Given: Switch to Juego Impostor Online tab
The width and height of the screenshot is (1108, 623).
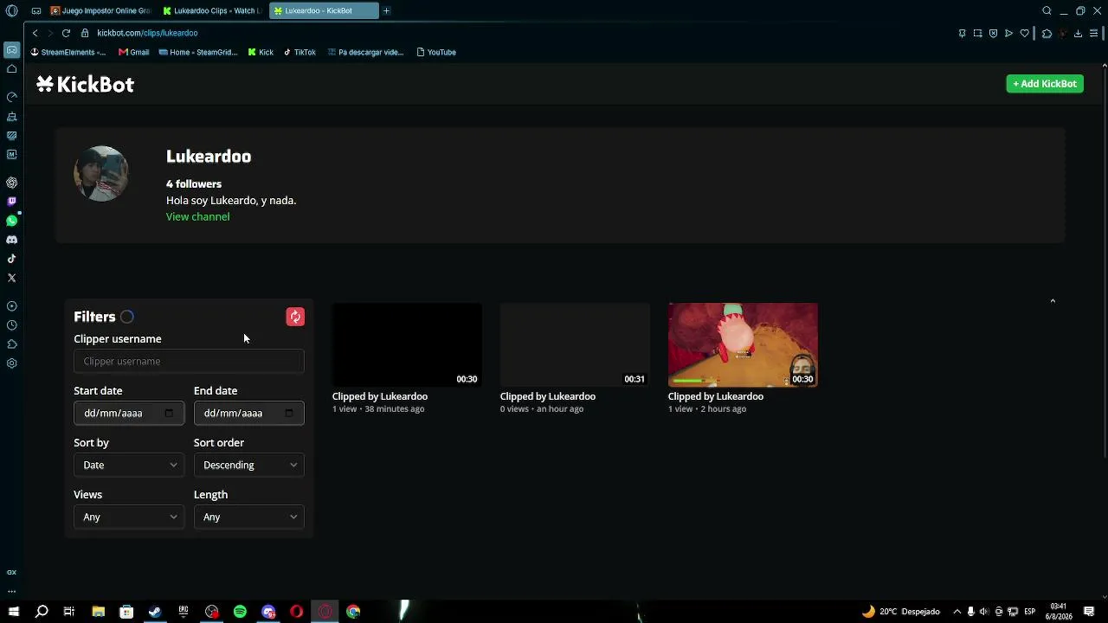Looking at the screenshot, I should pyautogui.click(x=100, y=10).
